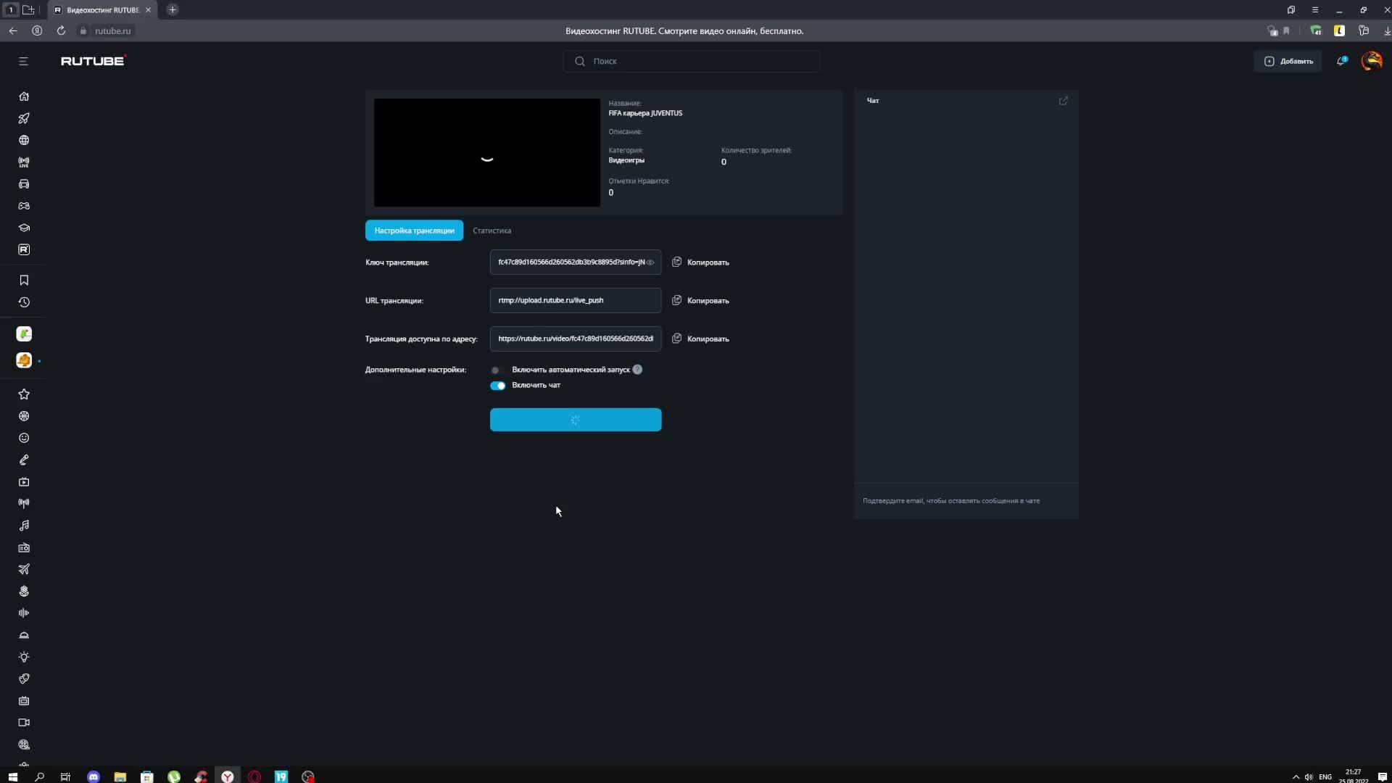Open the hamburger menu next to RUTUBE logo
The height and width of the screenshot is (783, 1392).
coord(23,61)
